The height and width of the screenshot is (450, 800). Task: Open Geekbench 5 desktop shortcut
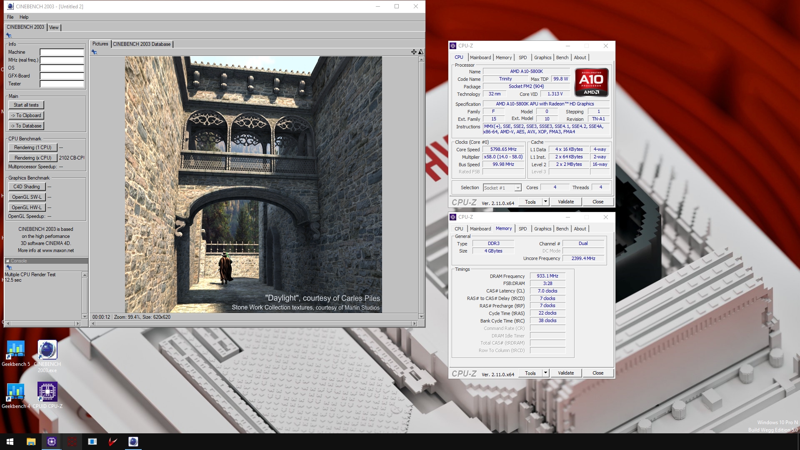15,353
